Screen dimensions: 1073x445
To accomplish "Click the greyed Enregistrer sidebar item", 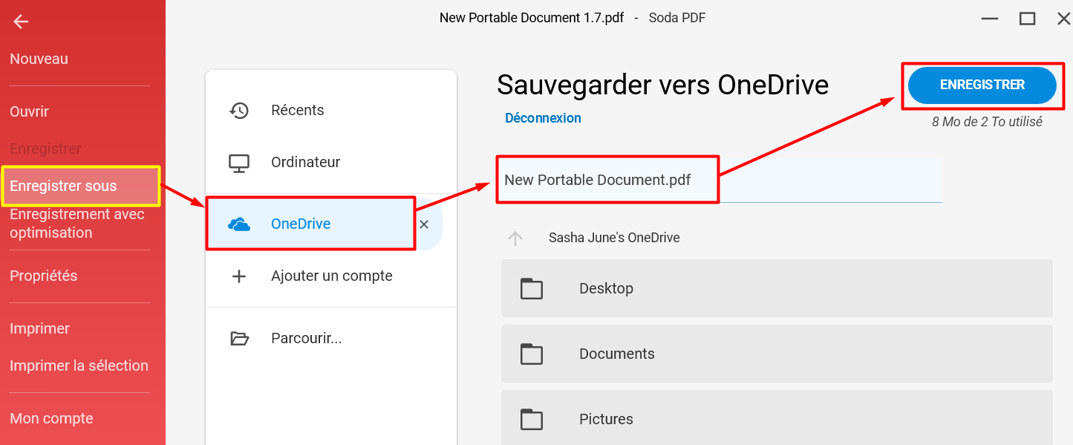I will pos(45,149).
